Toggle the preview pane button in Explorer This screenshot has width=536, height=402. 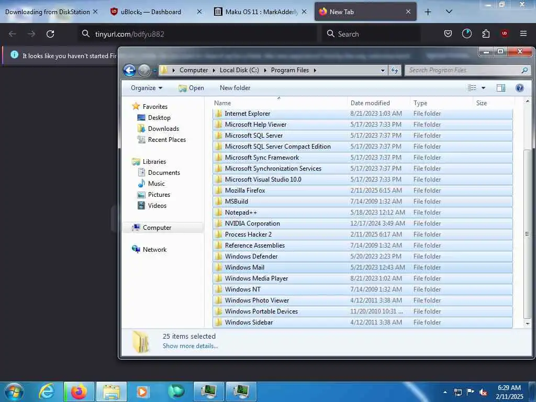[x=501, y=88]
